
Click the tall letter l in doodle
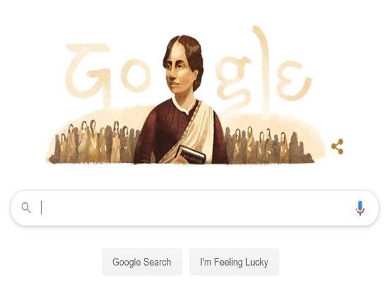pos(262,67)
